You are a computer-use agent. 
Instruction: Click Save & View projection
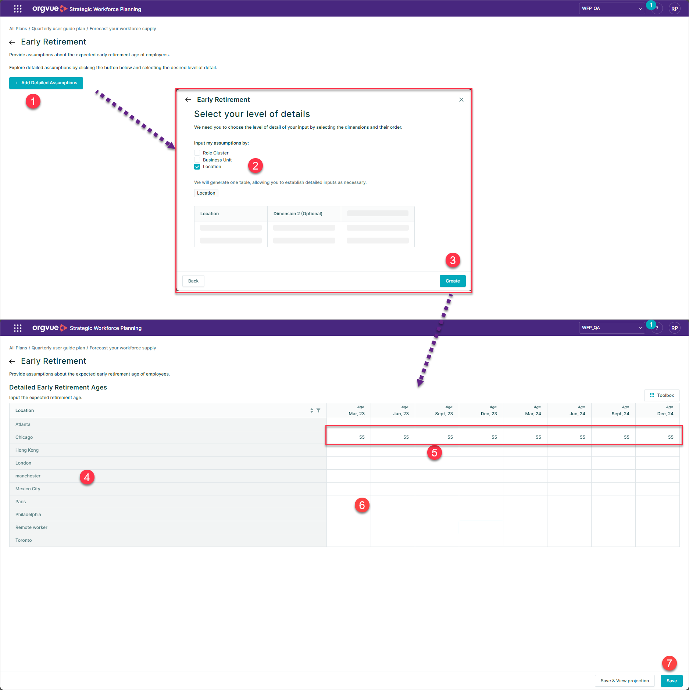coord(625,681)
